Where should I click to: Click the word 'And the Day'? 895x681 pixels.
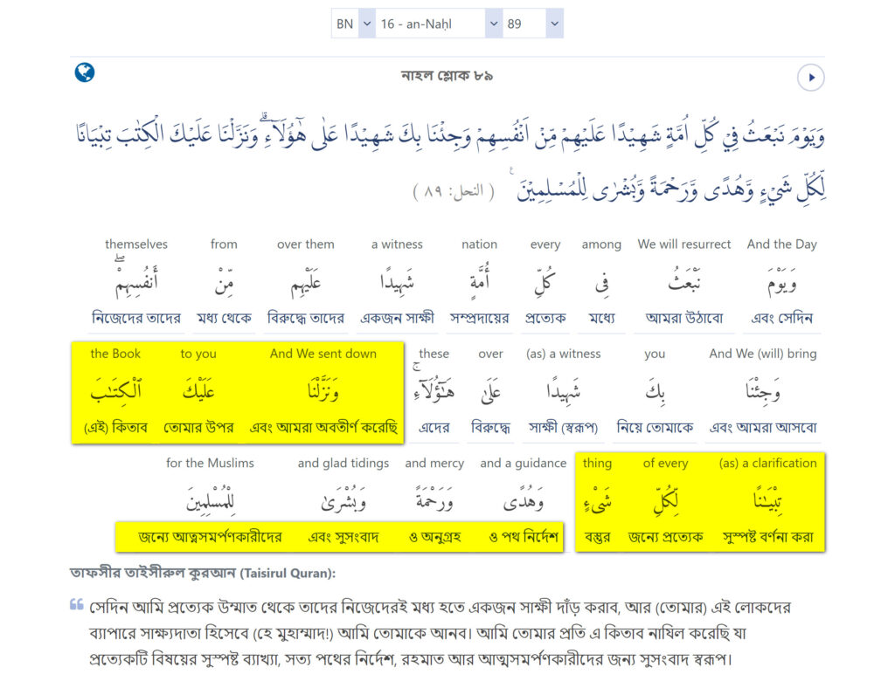coord(781,283)
